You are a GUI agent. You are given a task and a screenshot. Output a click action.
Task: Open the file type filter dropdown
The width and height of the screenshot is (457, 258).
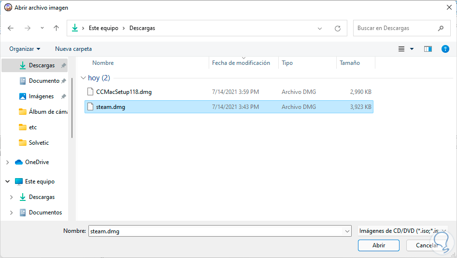pos(403,231)
